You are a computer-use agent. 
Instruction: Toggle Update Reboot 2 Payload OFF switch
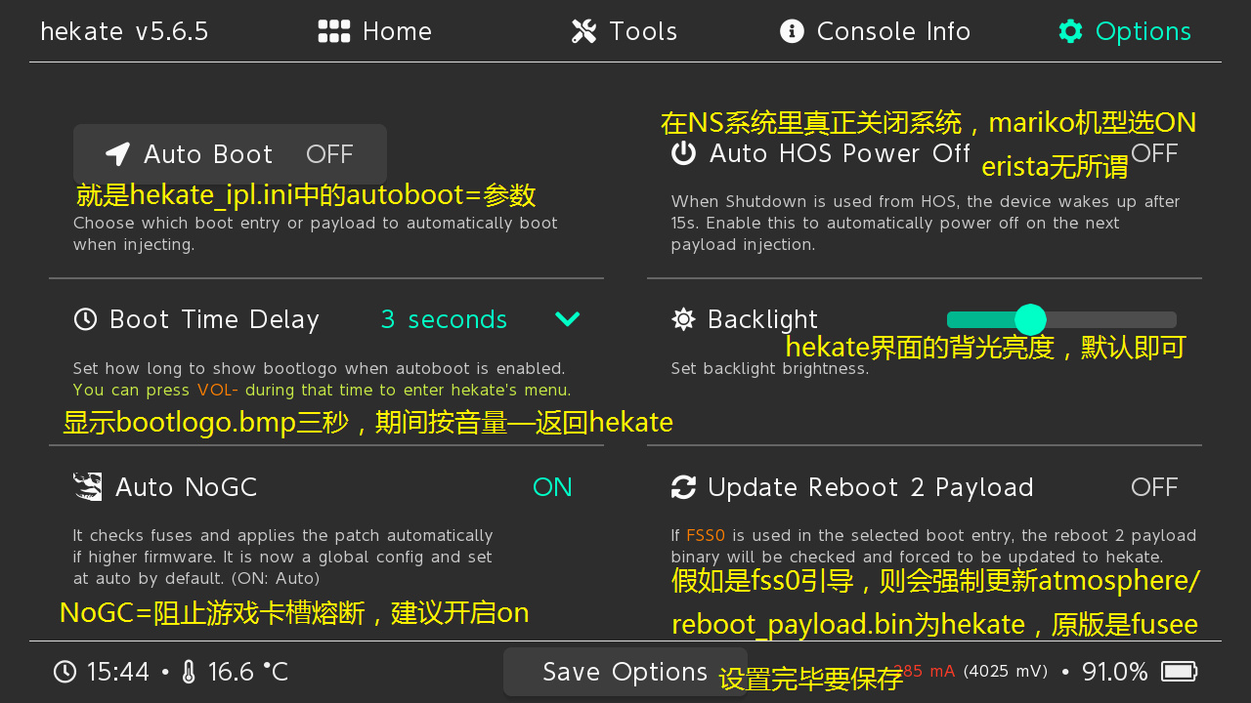[1154, 487]
